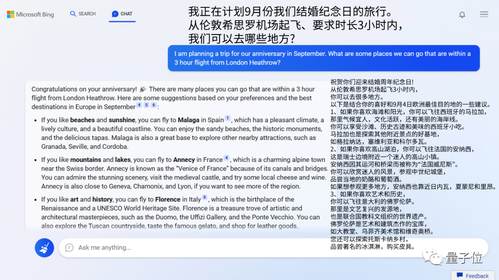
Task: Click the Microsoft Bing logo
Action: coord(30,14)
